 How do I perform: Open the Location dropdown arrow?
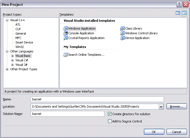[x=161, y=107]
